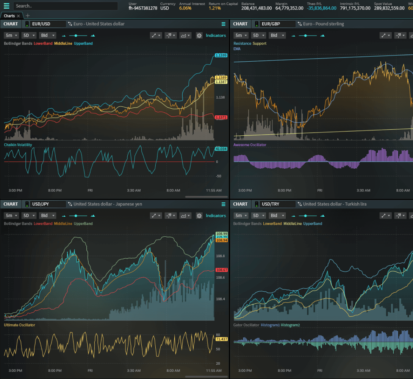Image resolution: width=413 pixels, height=379 pixels.
Task: Click the EUR/USD traffic light status icon
Action: click(x=27, y=24)
